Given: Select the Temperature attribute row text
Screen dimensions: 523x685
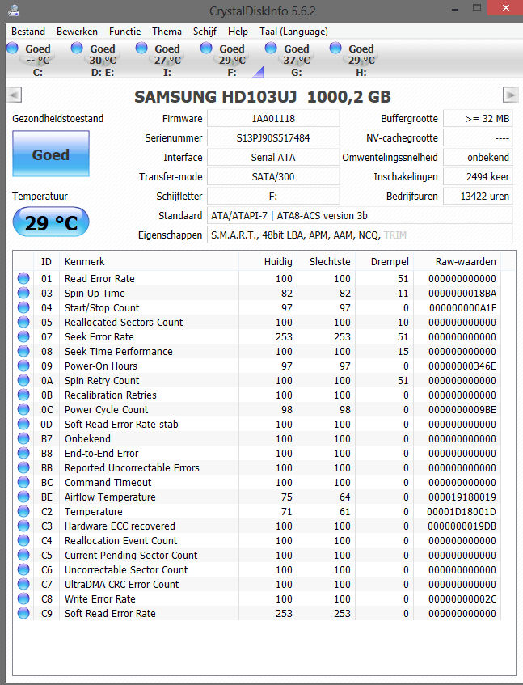Looking at the screenshot, I should pyautogui.click(x=94, y=512).
